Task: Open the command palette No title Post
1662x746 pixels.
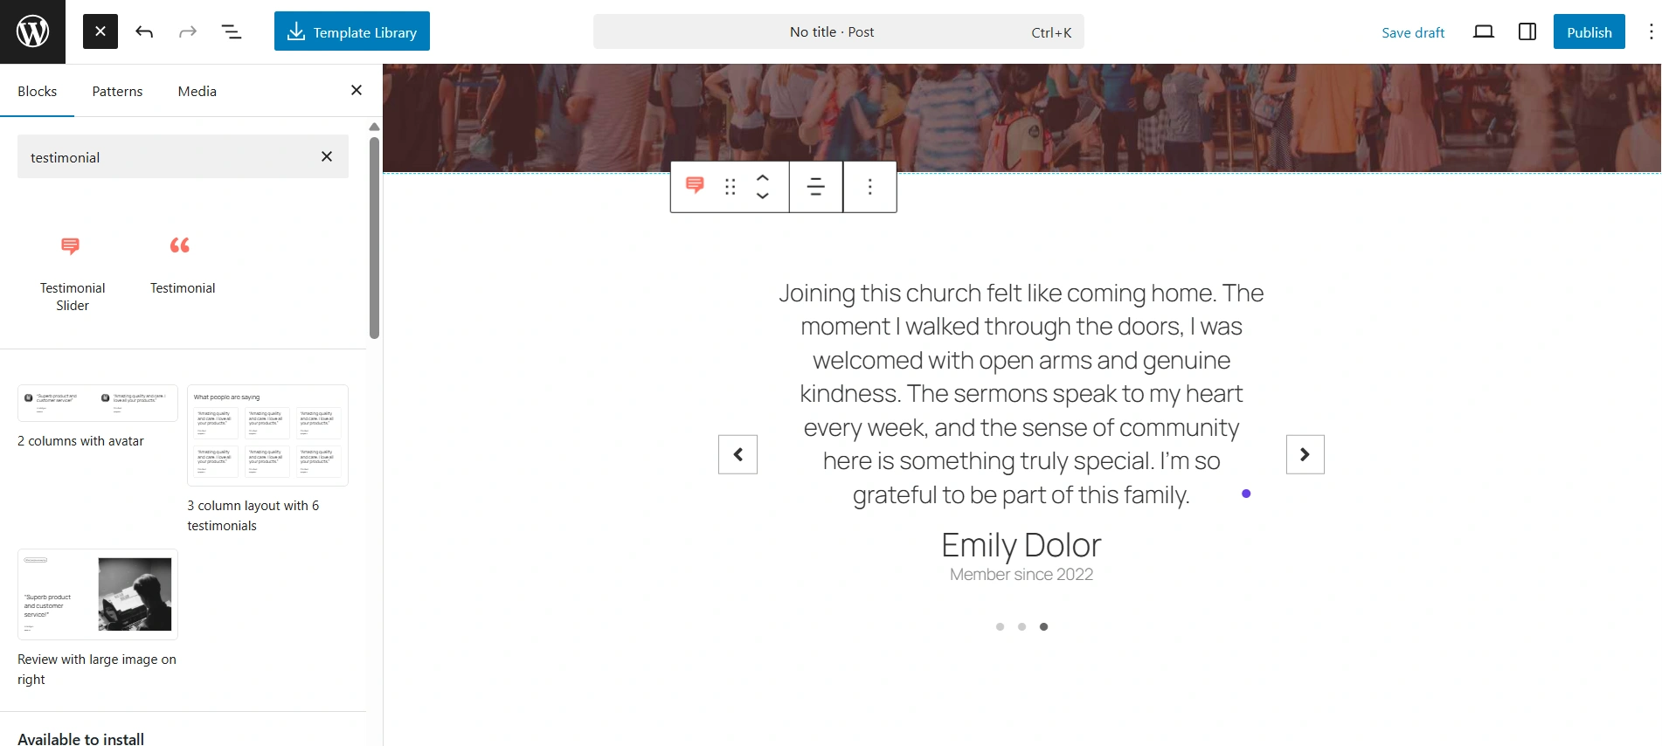Action: click(839, 31)
